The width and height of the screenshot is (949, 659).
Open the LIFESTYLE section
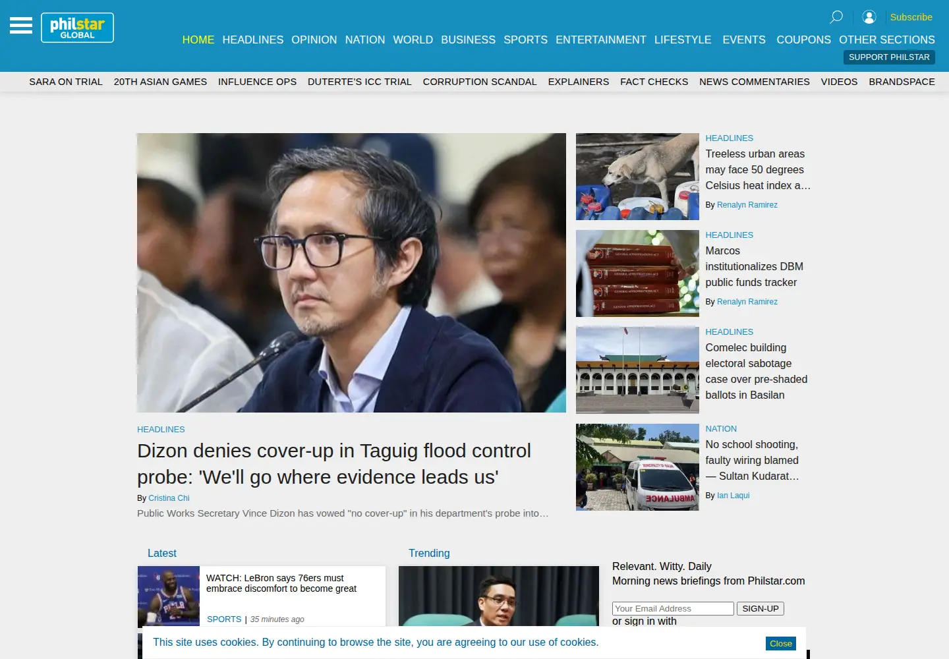tap(683, 40)
